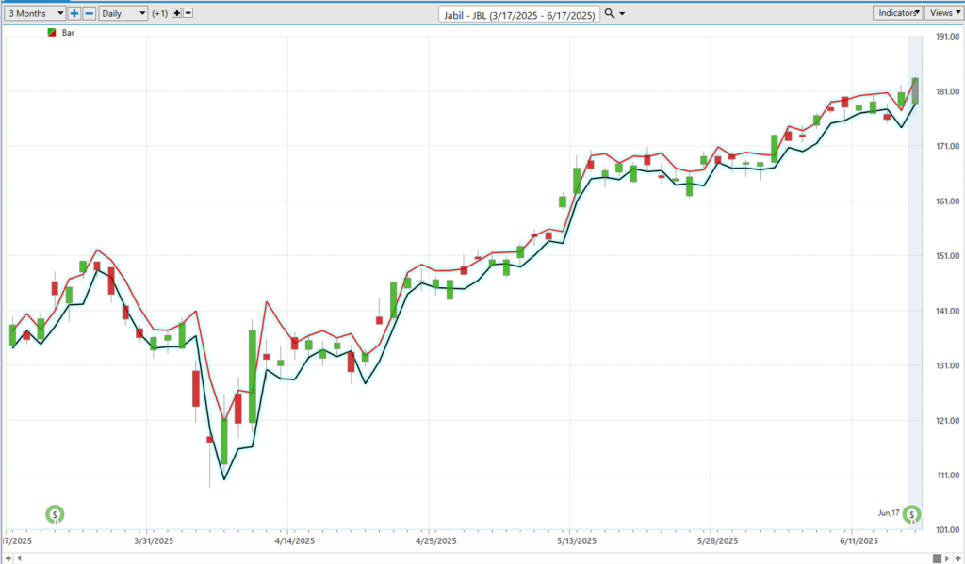Click the blue minus zoom-out button

coord(89,13)
